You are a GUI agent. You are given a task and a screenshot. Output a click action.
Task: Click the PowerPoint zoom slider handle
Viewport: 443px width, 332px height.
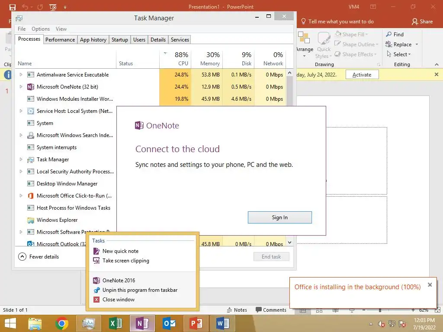coord(380,310)
